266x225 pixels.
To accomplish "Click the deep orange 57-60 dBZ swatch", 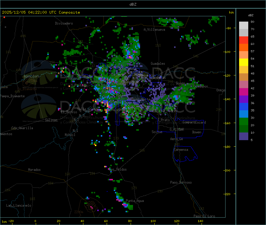I will (244, 48).
